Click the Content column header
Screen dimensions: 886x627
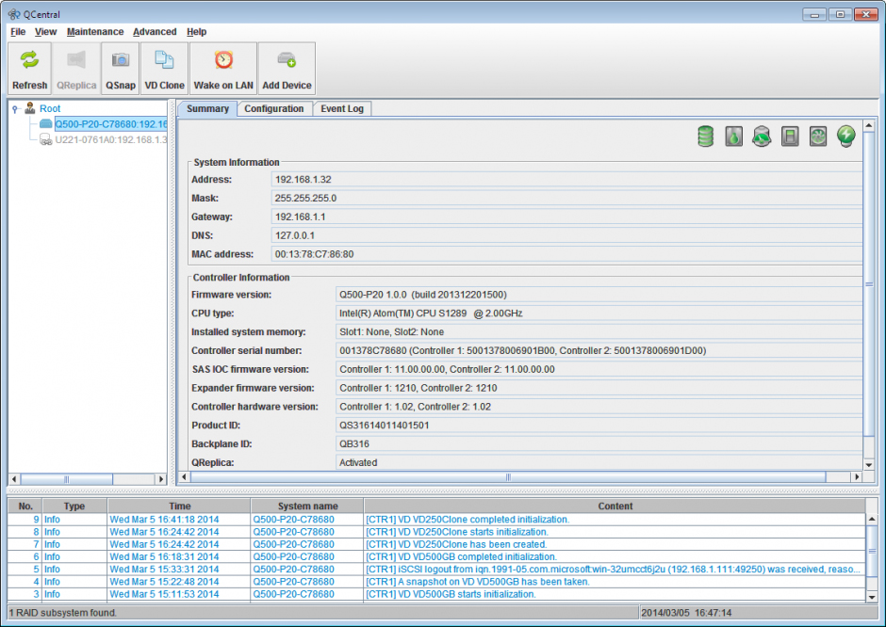click(x=615, y=506)
